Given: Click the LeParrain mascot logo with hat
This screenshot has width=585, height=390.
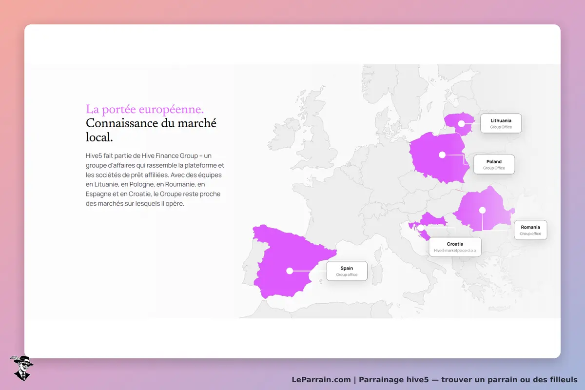Looking at the screenshot, I should point(21,368).
